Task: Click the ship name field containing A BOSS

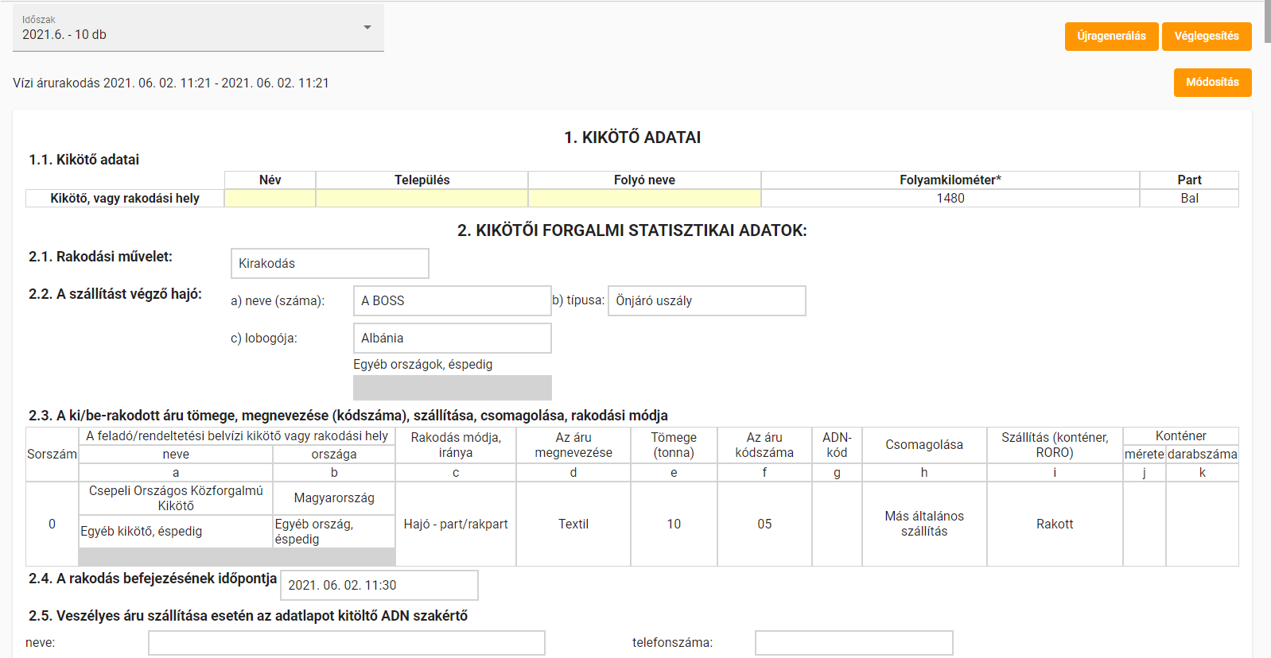Action: click(451, 301)
